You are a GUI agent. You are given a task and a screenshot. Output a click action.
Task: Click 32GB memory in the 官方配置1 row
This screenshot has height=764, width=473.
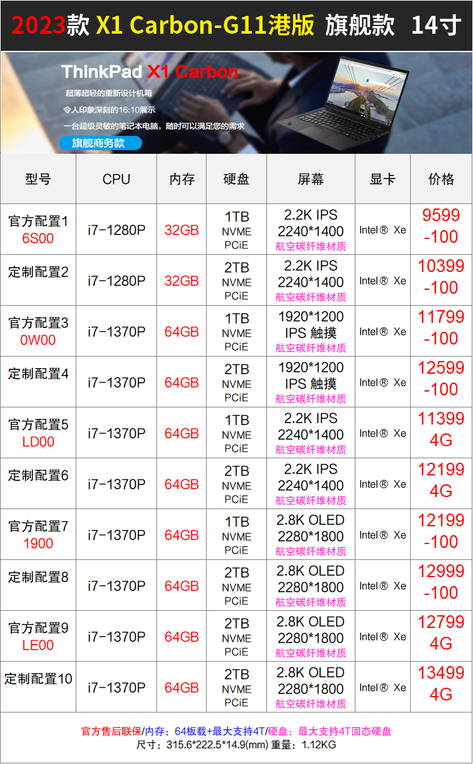[x=182, y=230]
